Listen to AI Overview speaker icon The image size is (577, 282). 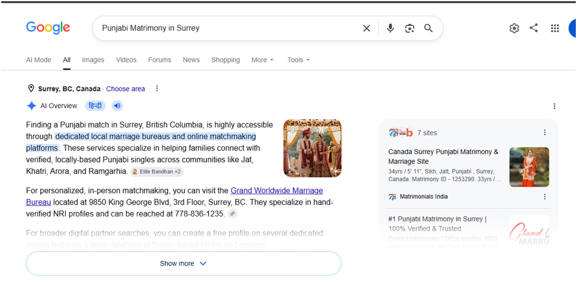tap(117, 106)
